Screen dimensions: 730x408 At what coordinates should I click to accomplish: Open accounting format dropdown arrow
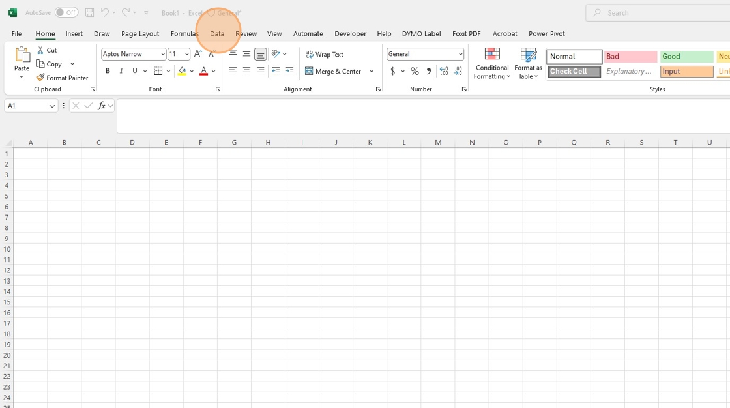tap(403, 71)
